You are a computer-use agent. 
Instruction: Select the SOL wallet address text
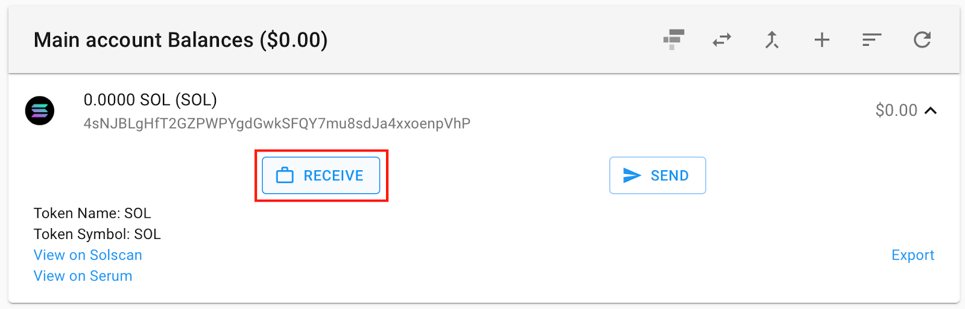[277, 124]
